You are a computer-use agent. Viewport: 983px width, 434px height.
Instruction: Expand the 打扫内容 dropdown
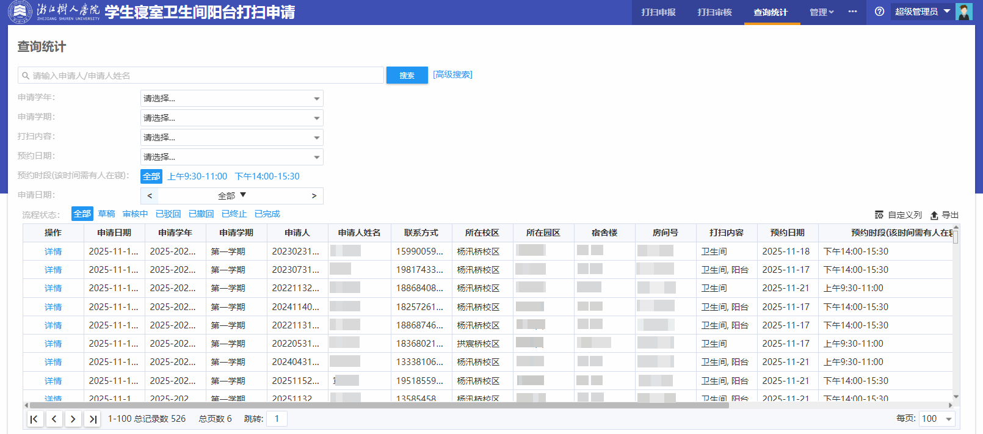pos(231,137)
